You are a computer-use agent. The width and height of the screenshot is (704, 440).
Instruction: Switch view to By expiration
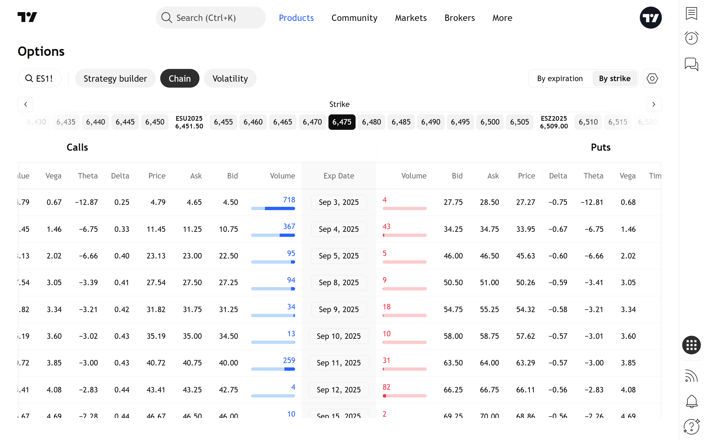coord(560,78)
